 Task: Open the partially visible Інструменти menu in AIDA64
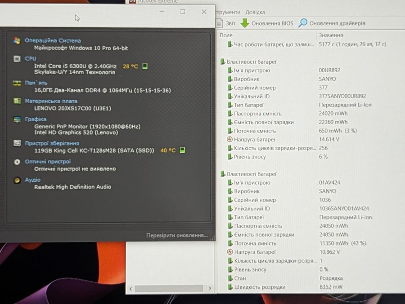[x=228, y=12]
